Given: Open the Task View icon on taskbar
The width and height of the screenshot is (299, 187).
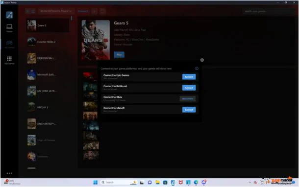Looking at the screenshot, I should click(142, 183).
